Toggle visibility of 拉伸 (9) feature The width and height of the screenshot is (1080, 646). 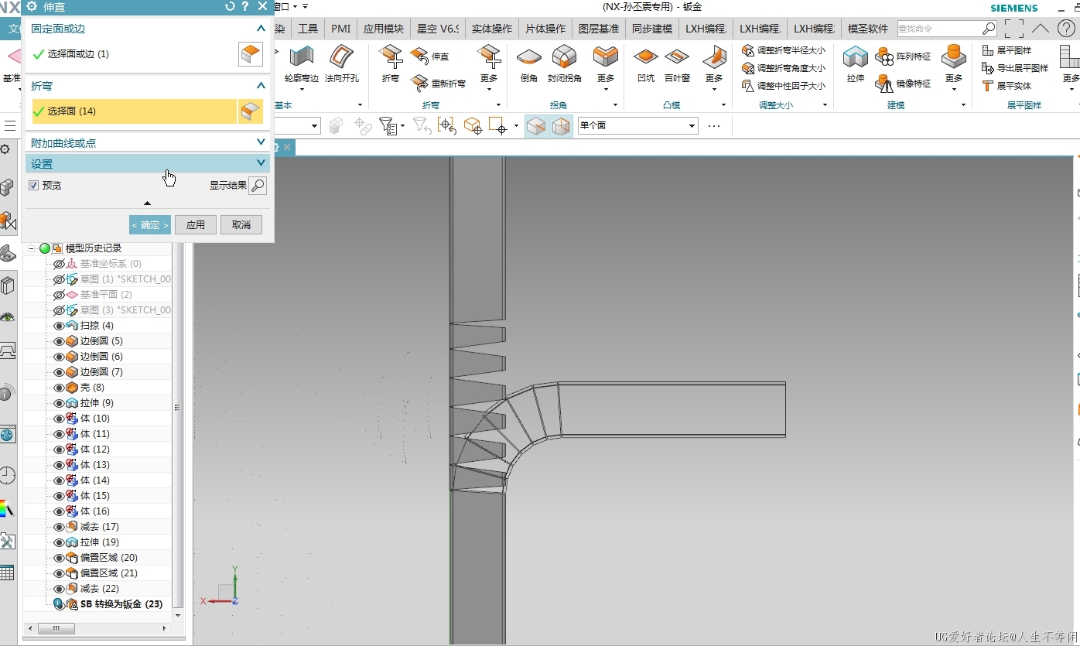[59, 403]
